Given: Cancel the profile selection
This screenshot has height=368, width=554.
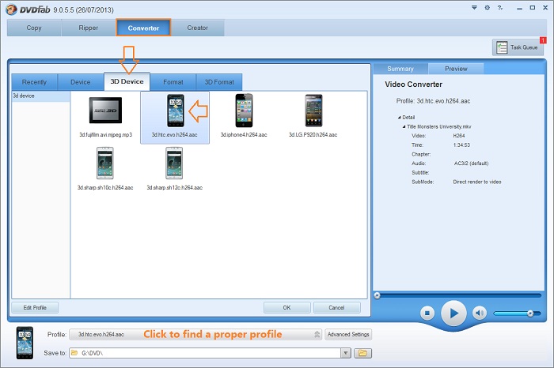Looking at the screenshot, I should [336, 308].
